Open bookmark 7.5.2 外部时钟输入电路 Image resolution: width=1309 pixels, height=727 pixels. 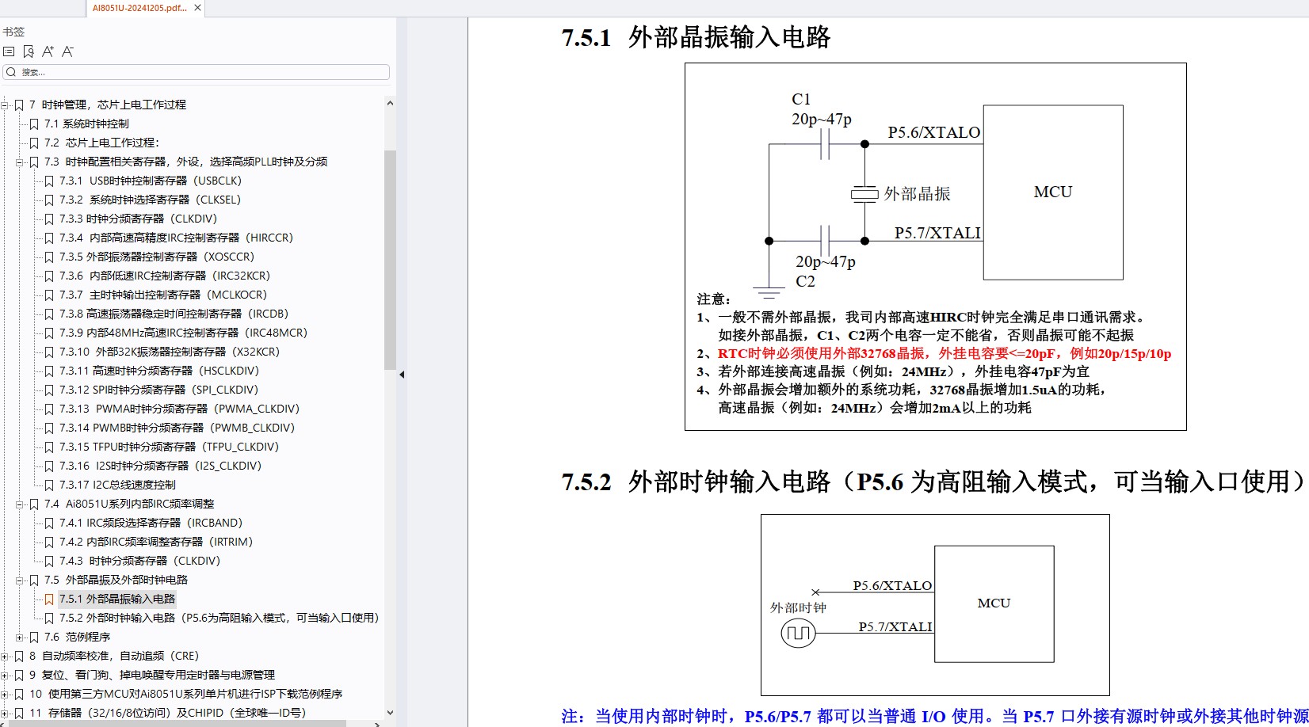coord(219,618)
